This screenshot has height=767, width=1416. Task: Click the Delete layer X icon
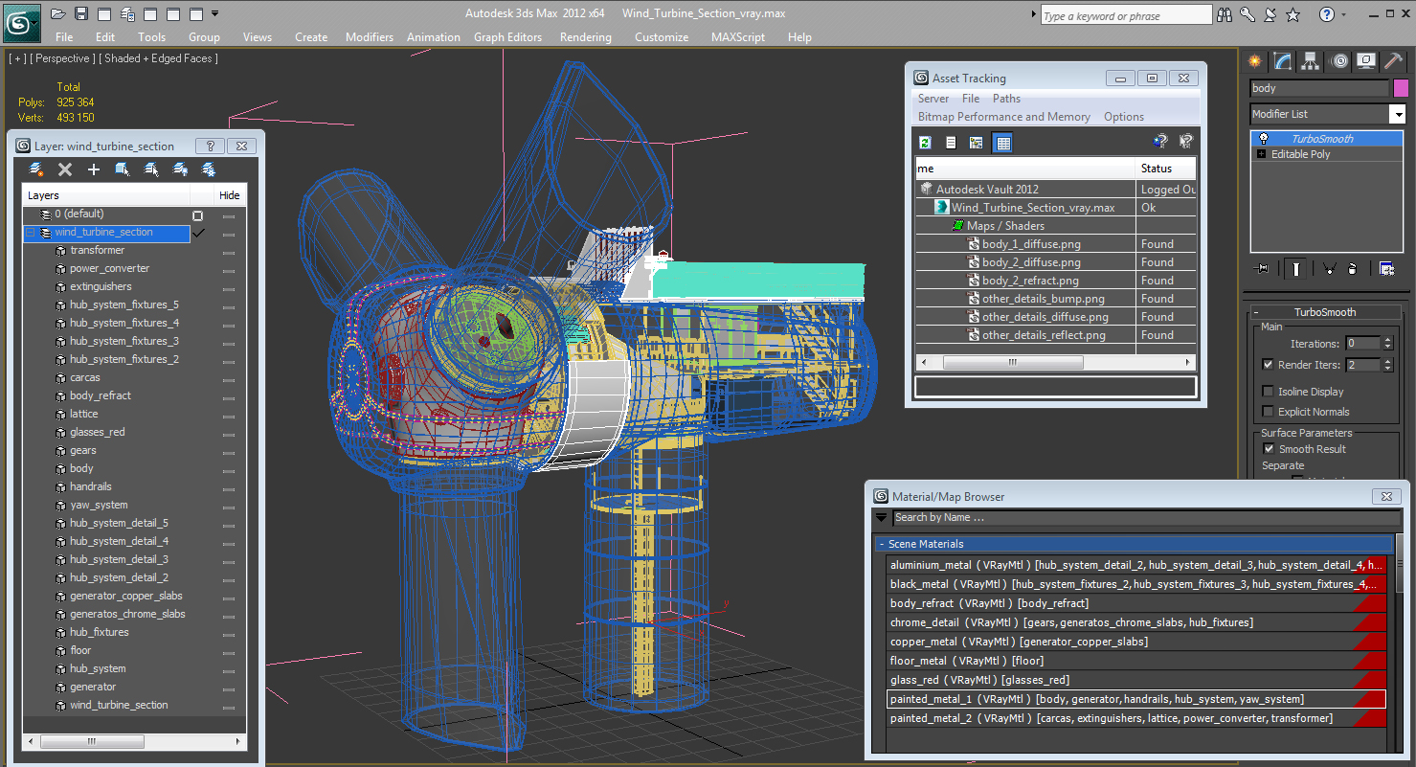[65, 169]
